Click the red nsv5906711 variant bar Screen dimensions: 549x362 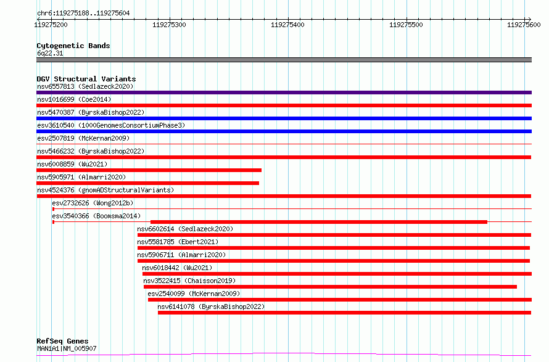click(x=334, y=261)
